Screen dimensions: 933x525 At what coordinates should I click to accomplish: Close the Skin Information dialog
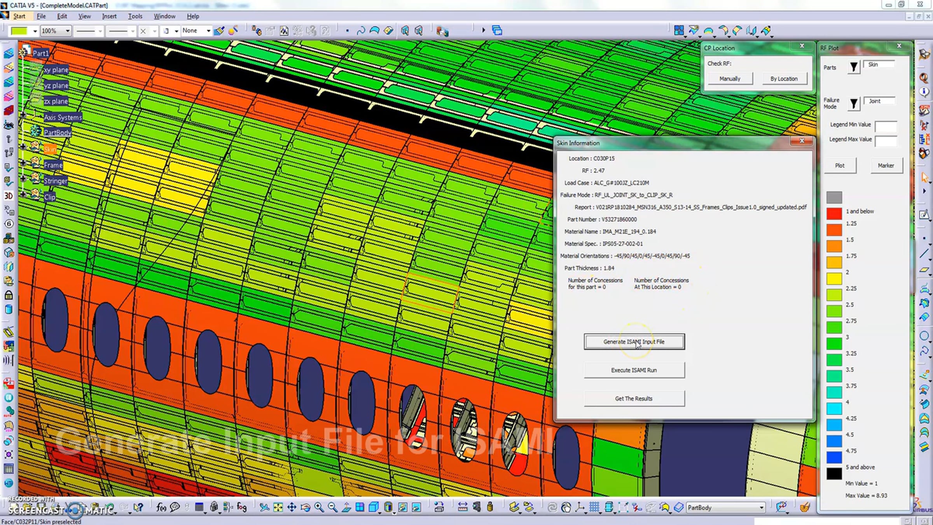pyautogui.click(x=802, y=141)
